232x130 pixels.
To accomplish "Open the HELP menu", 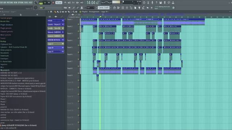I will [30, 3].
